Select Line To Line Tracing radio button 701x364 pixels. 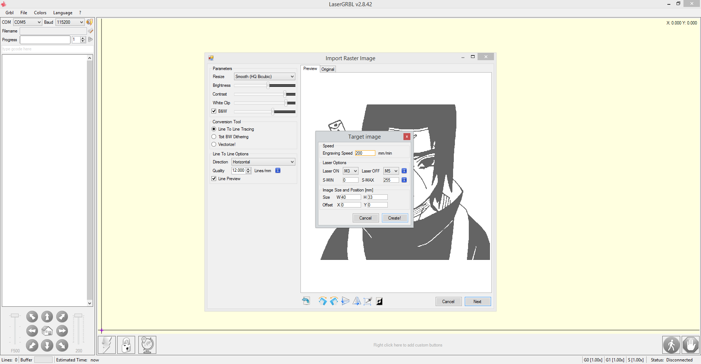tap(214, 129)
